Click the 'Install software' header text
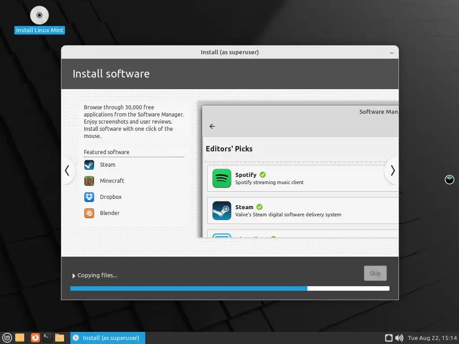459x344 pixels. click(111, 74)
